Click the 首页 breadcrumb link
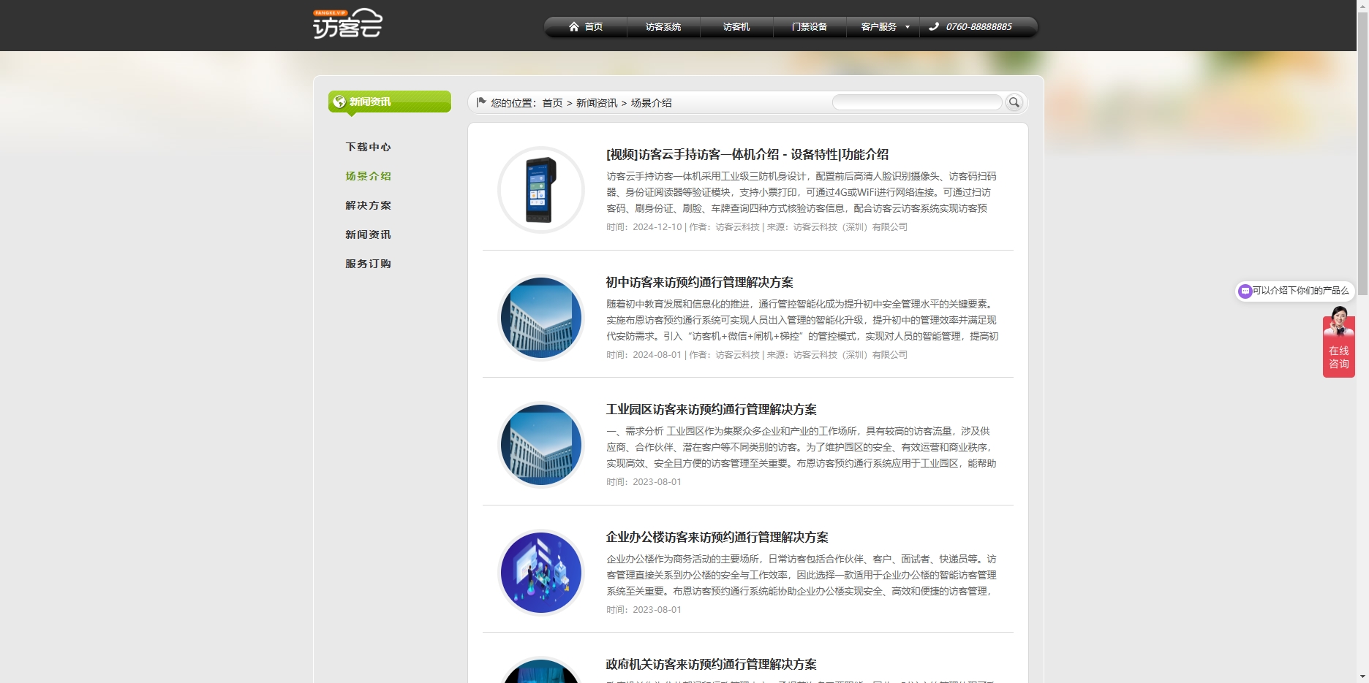This screenshot has width=1369, height=683. [552, 103]
